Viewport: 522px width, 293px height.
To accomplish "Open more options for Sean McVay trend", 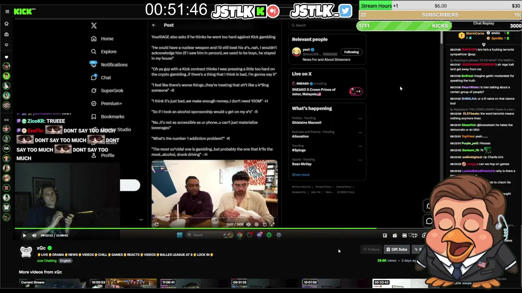I will (x=360, y=160).
